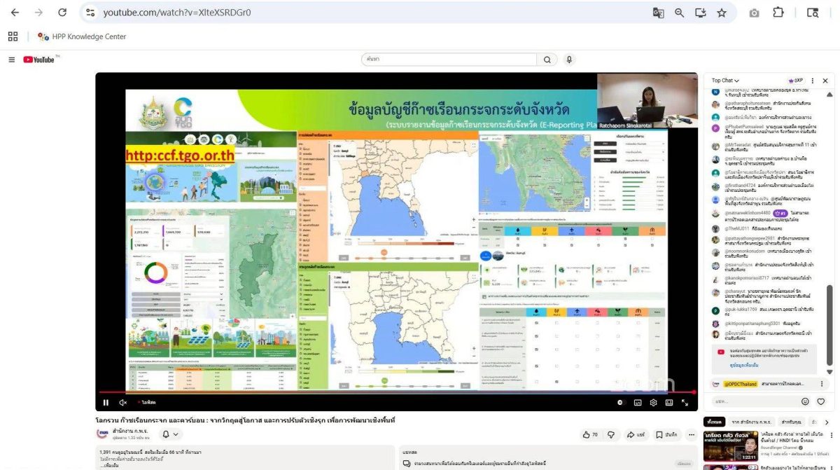Switch the player to theater mode

(x=669, y=403)
